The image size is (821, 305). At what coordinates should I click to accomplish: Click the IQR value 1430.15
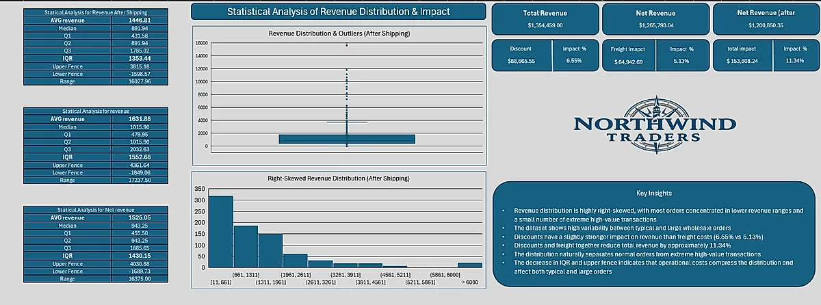139,256
